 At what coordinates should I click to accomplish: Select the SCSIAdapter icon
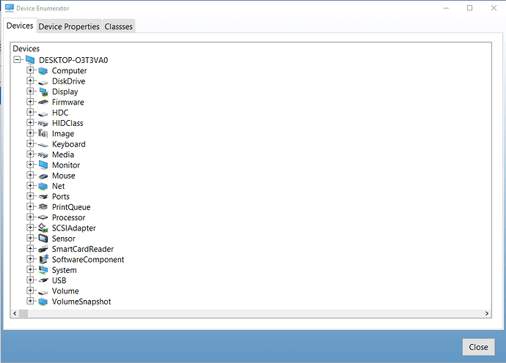tap(43, 228)
